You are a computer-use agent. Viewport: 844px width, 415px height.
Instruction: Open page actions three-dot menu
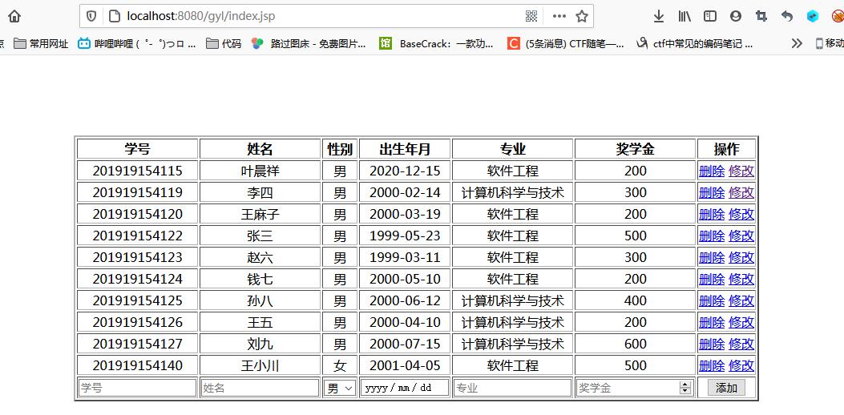(559, 16)
